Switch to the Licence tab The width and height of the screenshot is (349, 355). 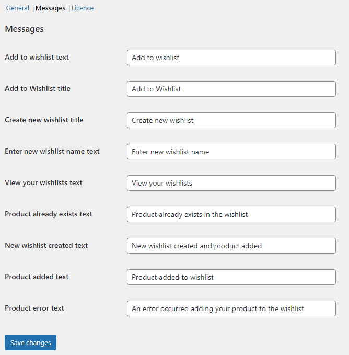83,8
